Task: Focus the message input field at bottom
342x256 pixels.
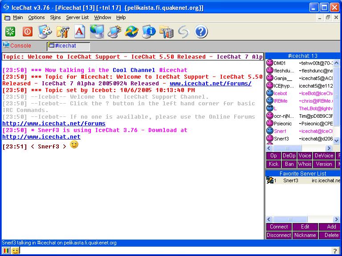Action: (175, 251)
